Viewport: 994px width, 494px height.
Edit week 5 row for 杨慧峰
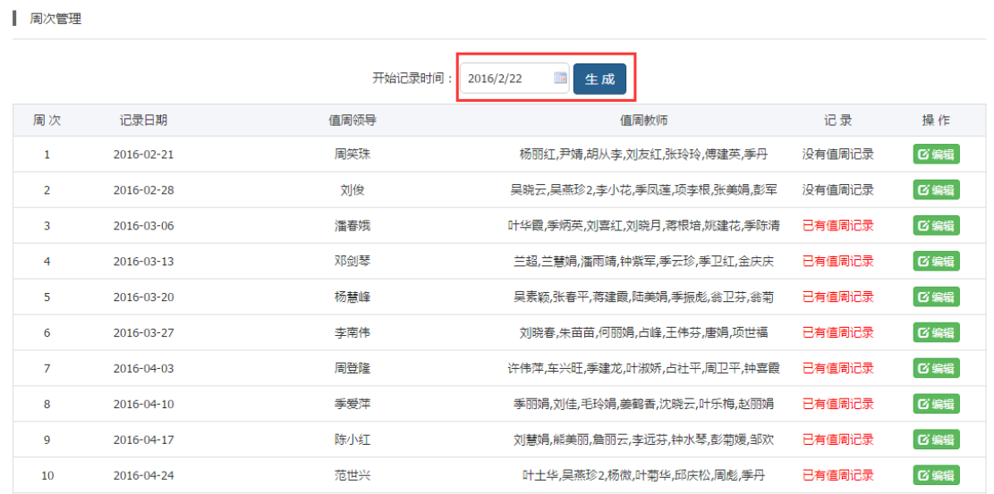tap(936, 297)
